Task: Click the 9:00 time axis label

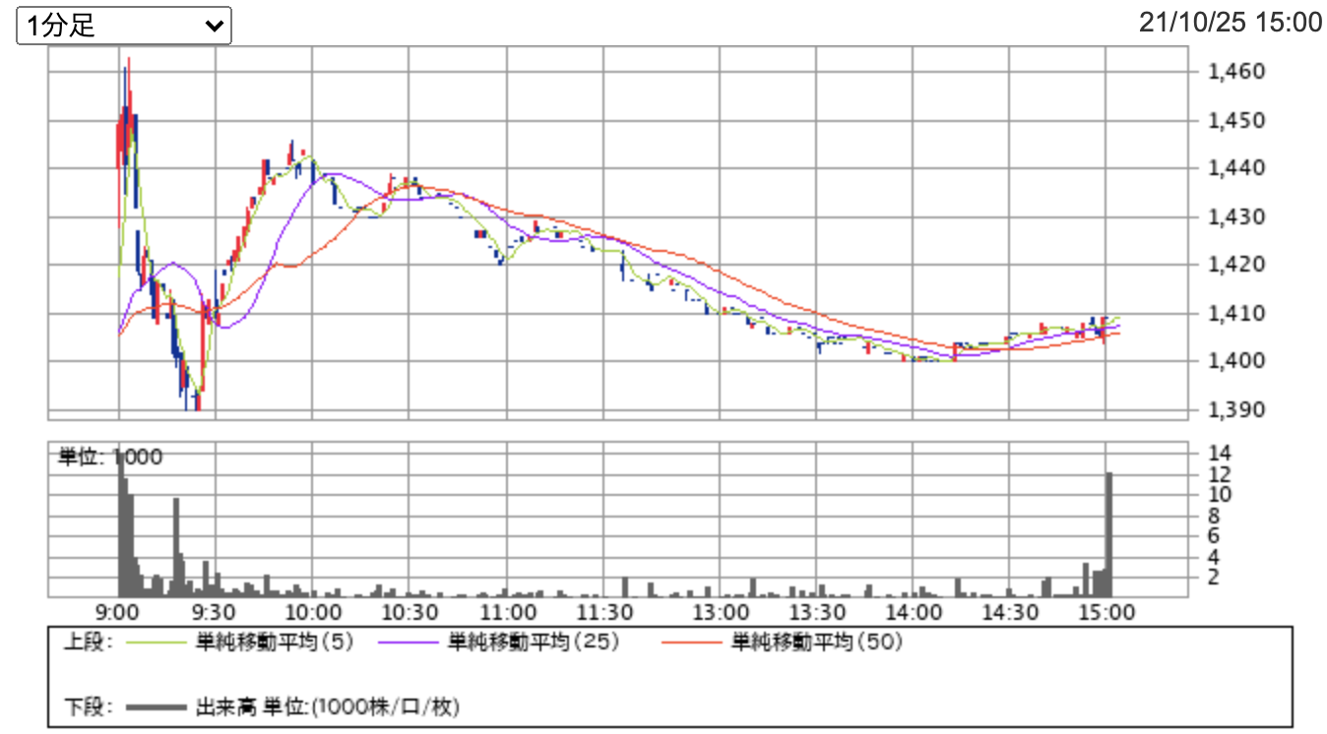Action: [x=119, y=612]
